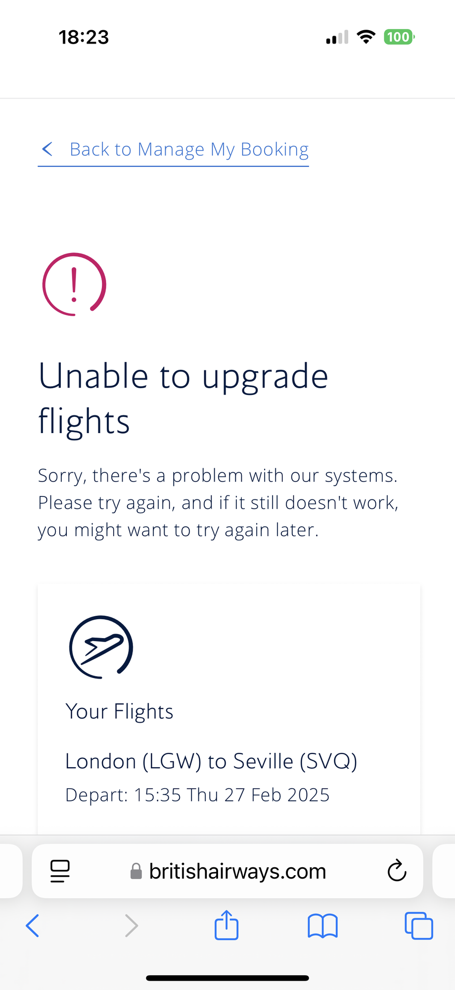Screen dimensions: 455x990
Task: Open the Safari page settings reader icon
Action: (60, 871)
